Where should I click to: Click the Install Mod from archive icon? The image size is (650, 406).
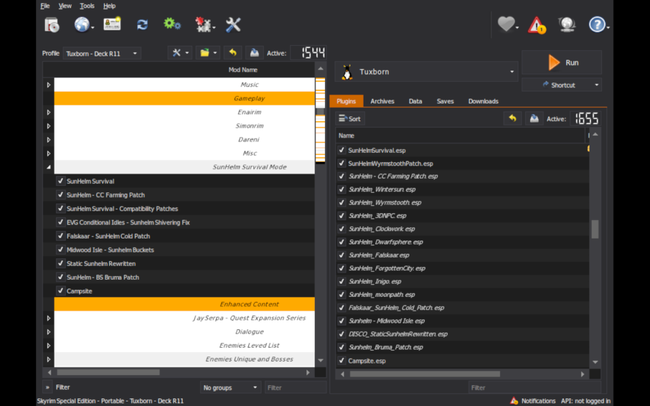[x=52, y=25]
